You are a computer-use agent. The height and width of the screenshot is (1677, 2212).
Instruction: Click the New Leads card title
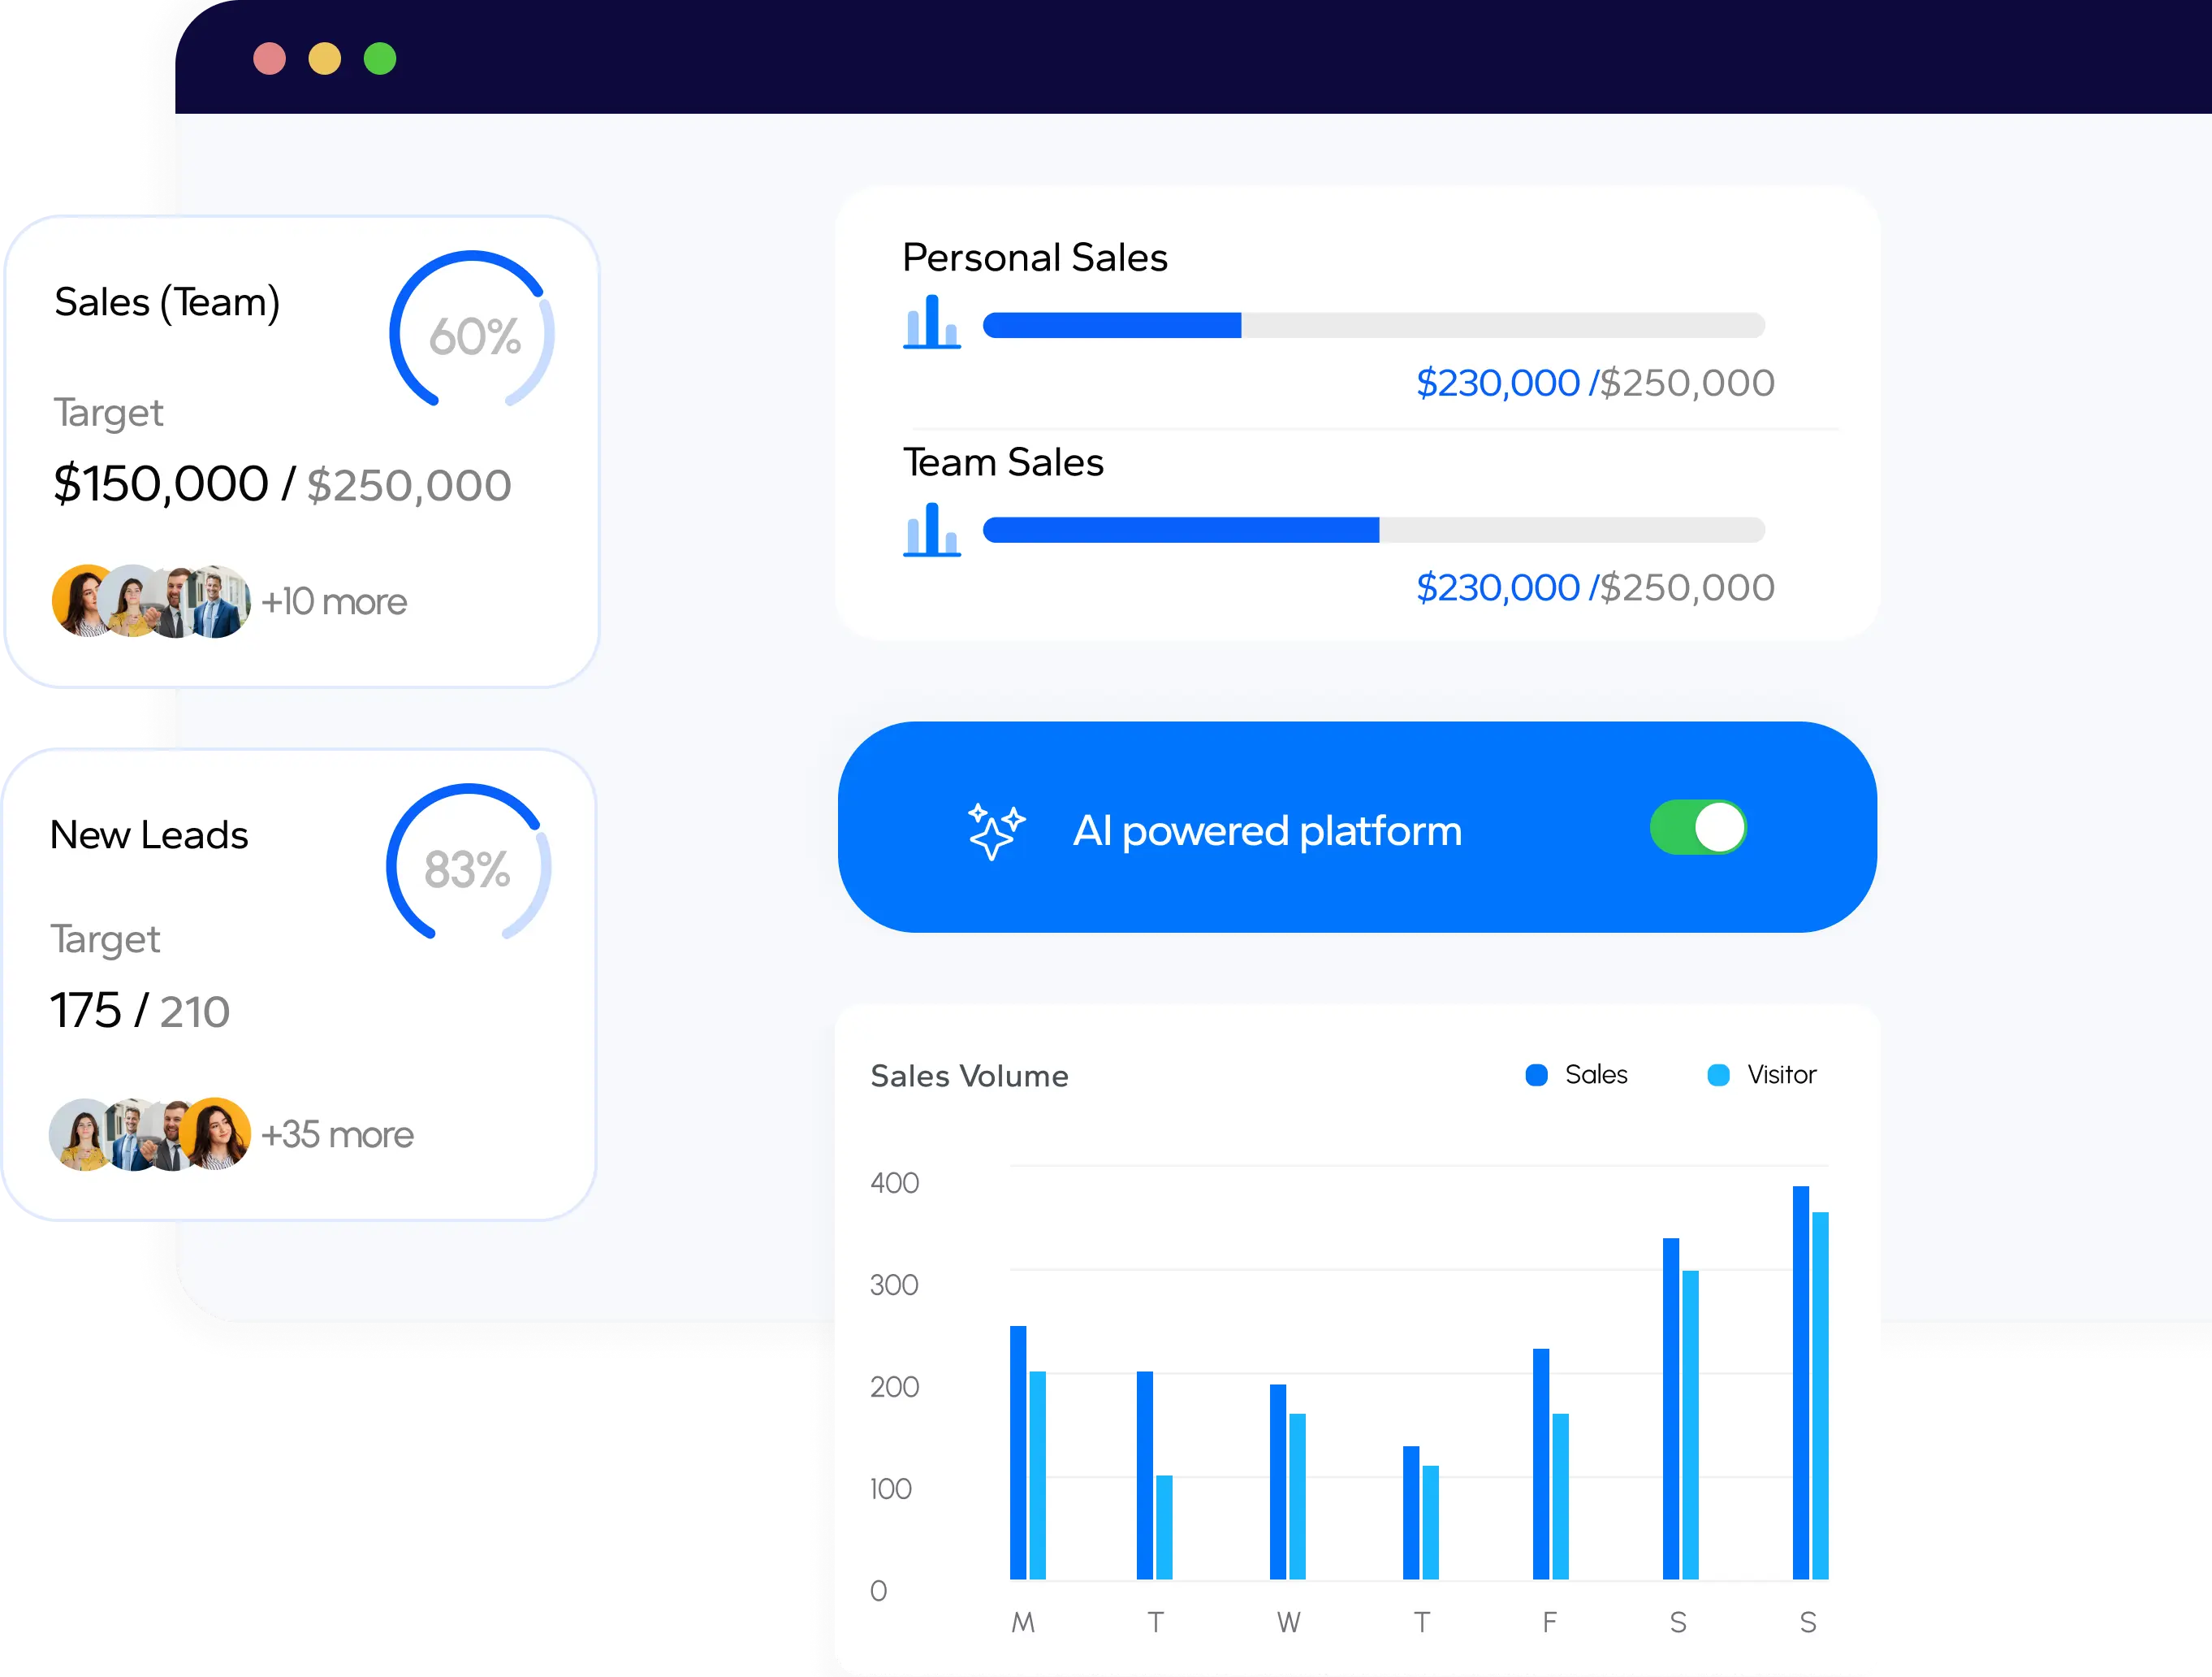pyautogui.click(x=149, y=834)
